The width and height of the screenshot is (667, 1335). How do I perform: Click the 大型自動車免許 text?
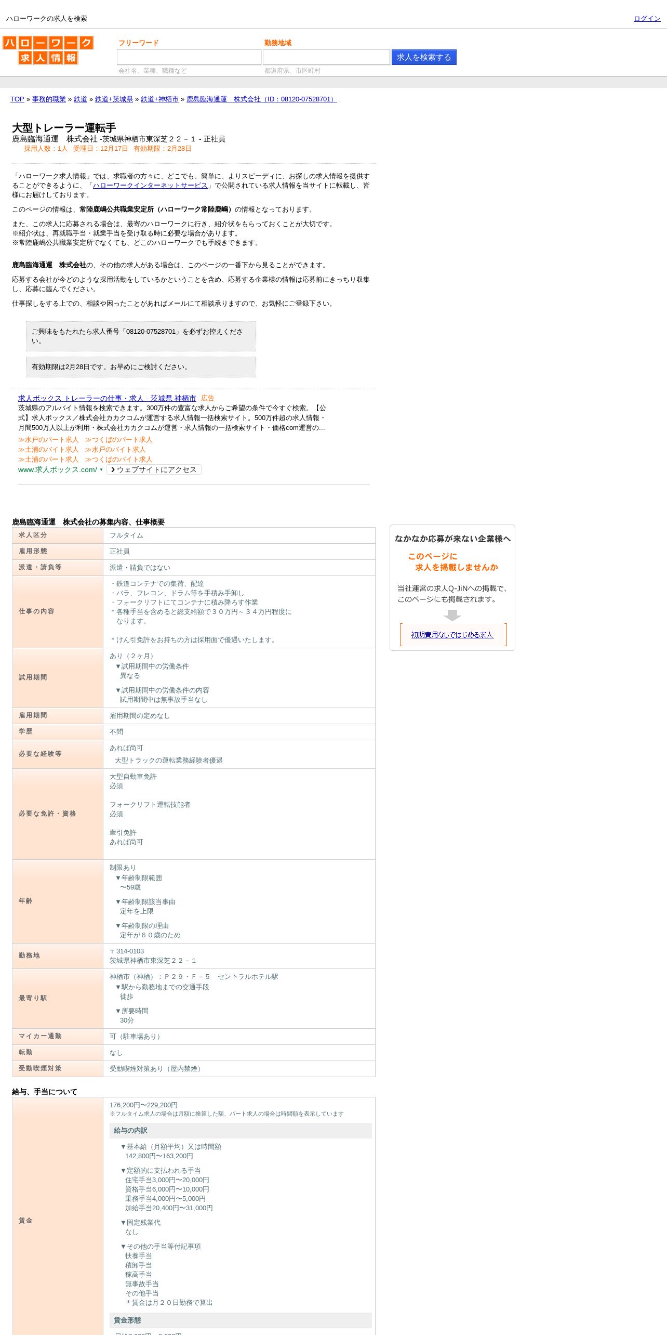[133, 777]
